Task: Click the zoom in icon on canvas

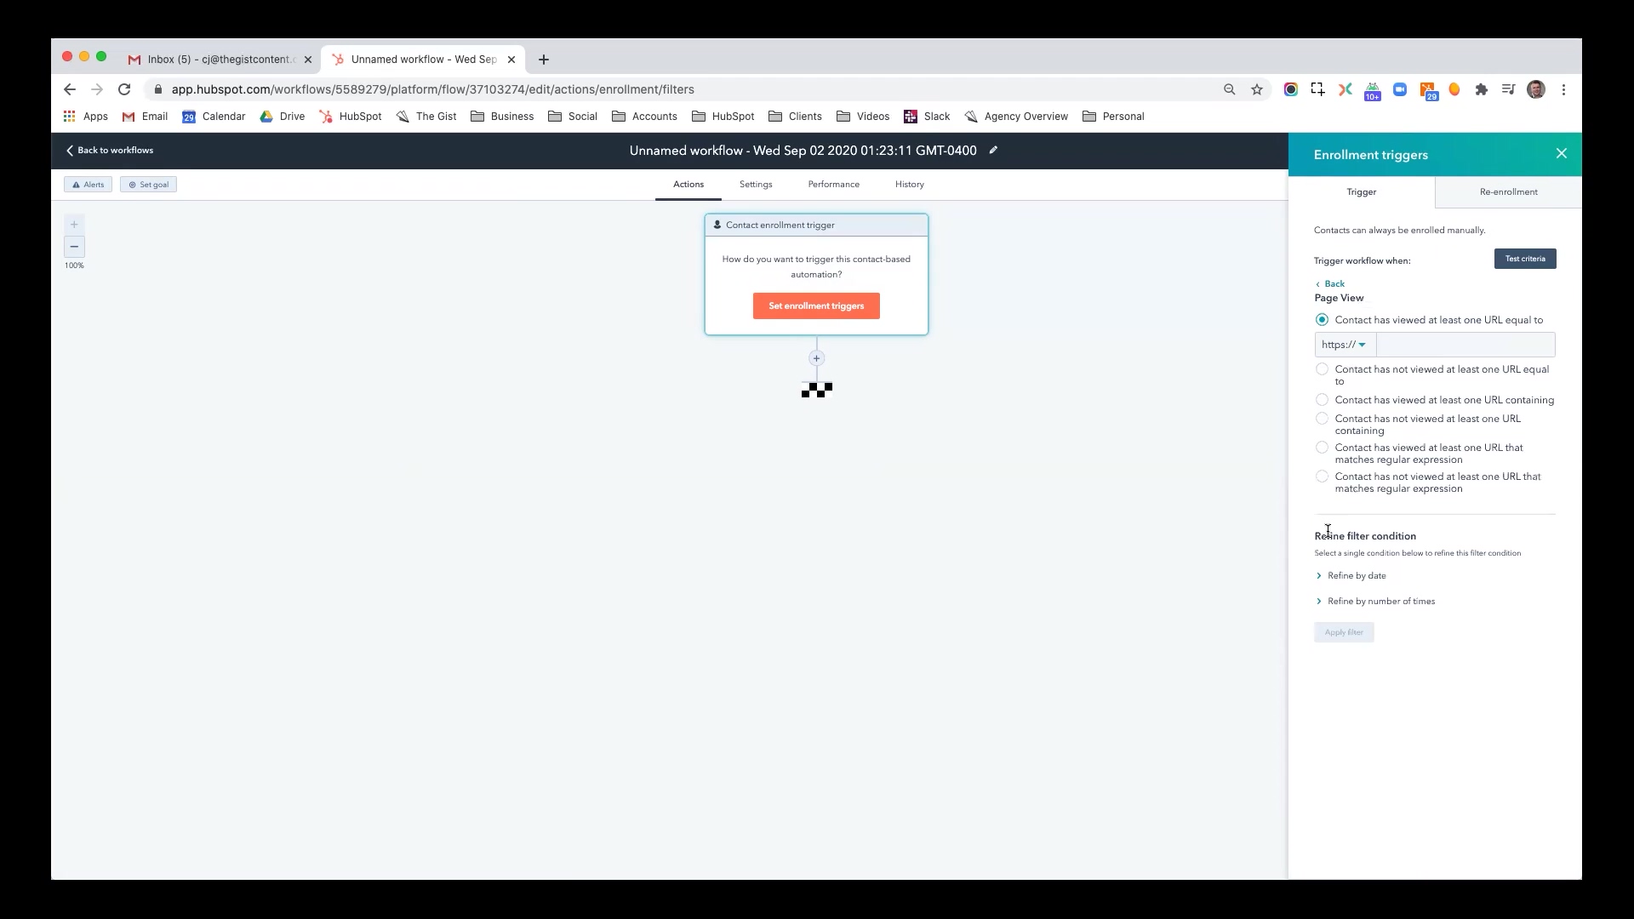Action: point(74,225)
